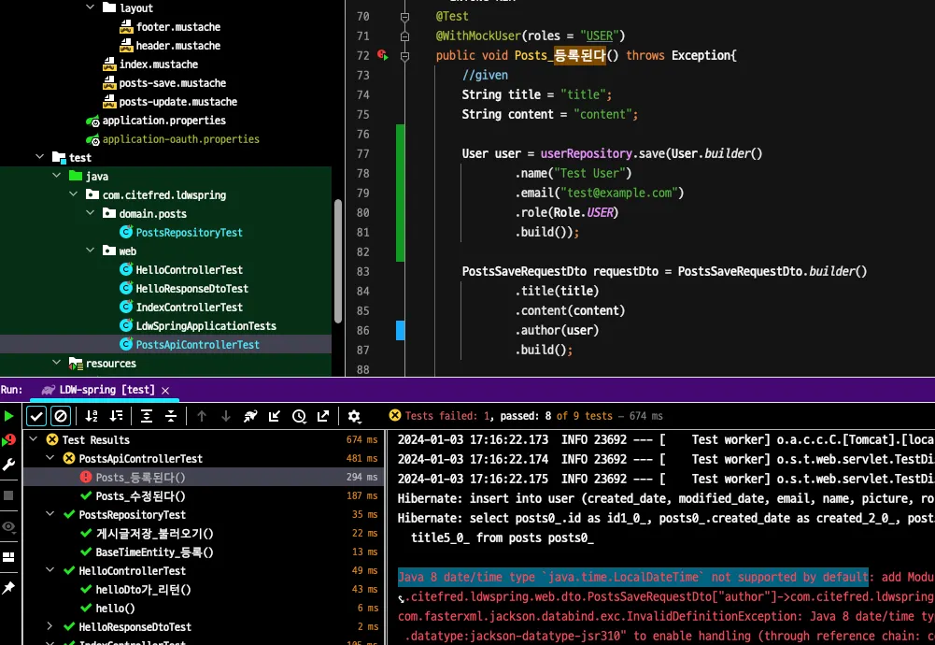The image size is (935, 645).
Task: Click the Collapse All tests icon
Action: pos(171,416)
